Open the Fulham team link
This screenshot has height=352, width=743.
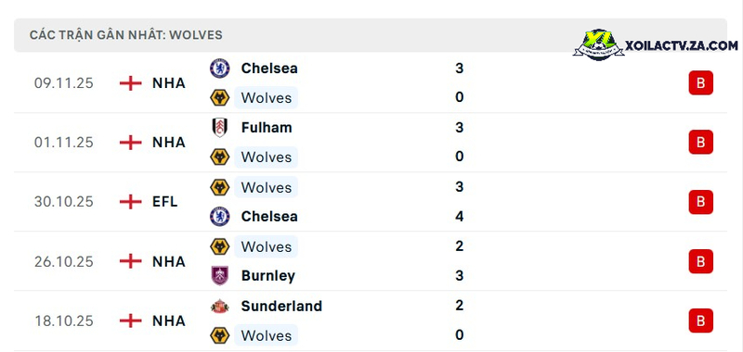click(x=267, y=128)
